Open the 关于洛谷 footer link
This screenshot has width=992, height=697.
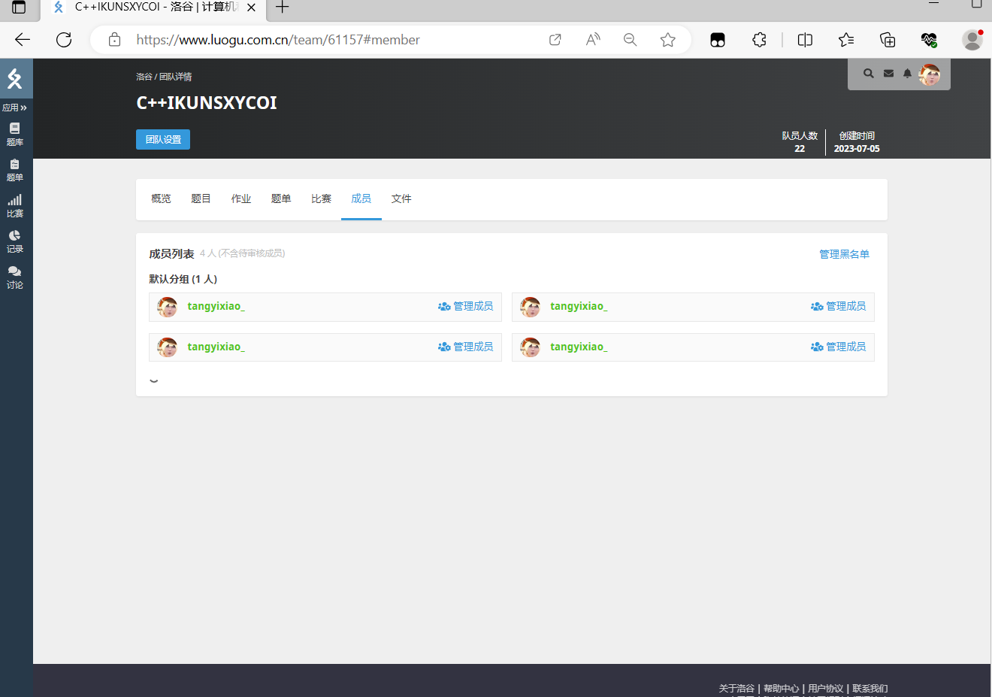point(736,689)
